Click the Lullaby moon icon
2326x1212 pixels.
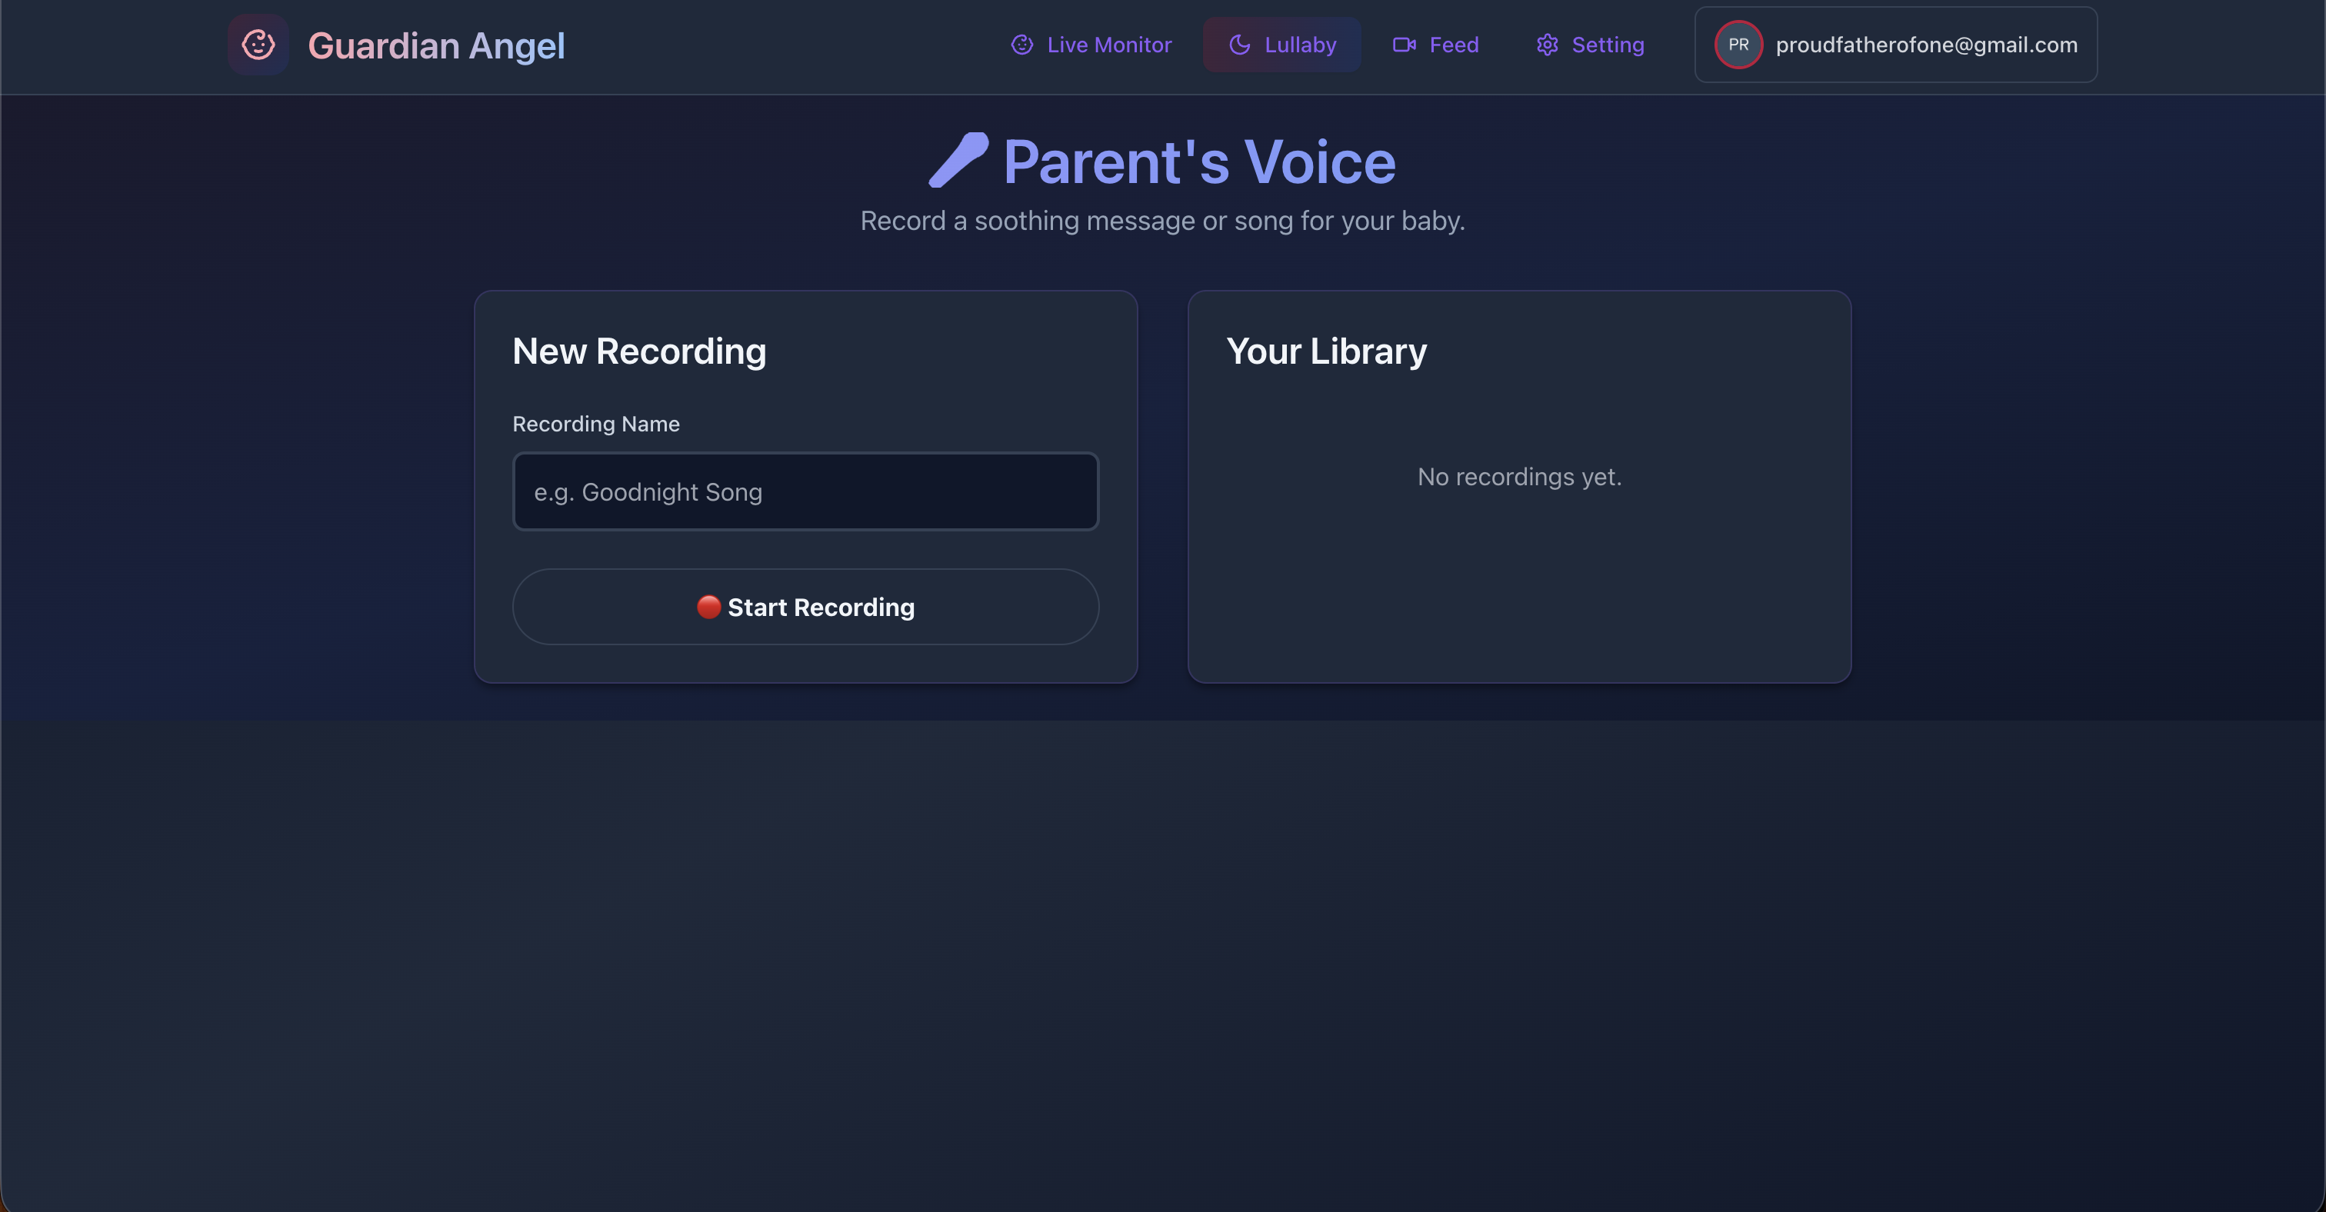(1240, 45)
